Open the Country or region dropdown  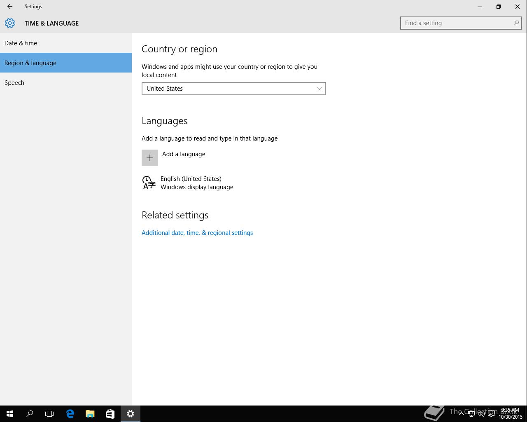coord(234,89)
